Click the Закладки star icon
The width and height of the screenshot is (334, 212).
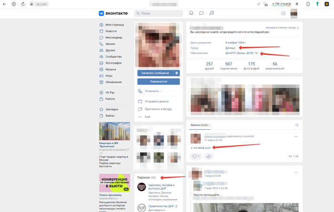tap(101, 109)
